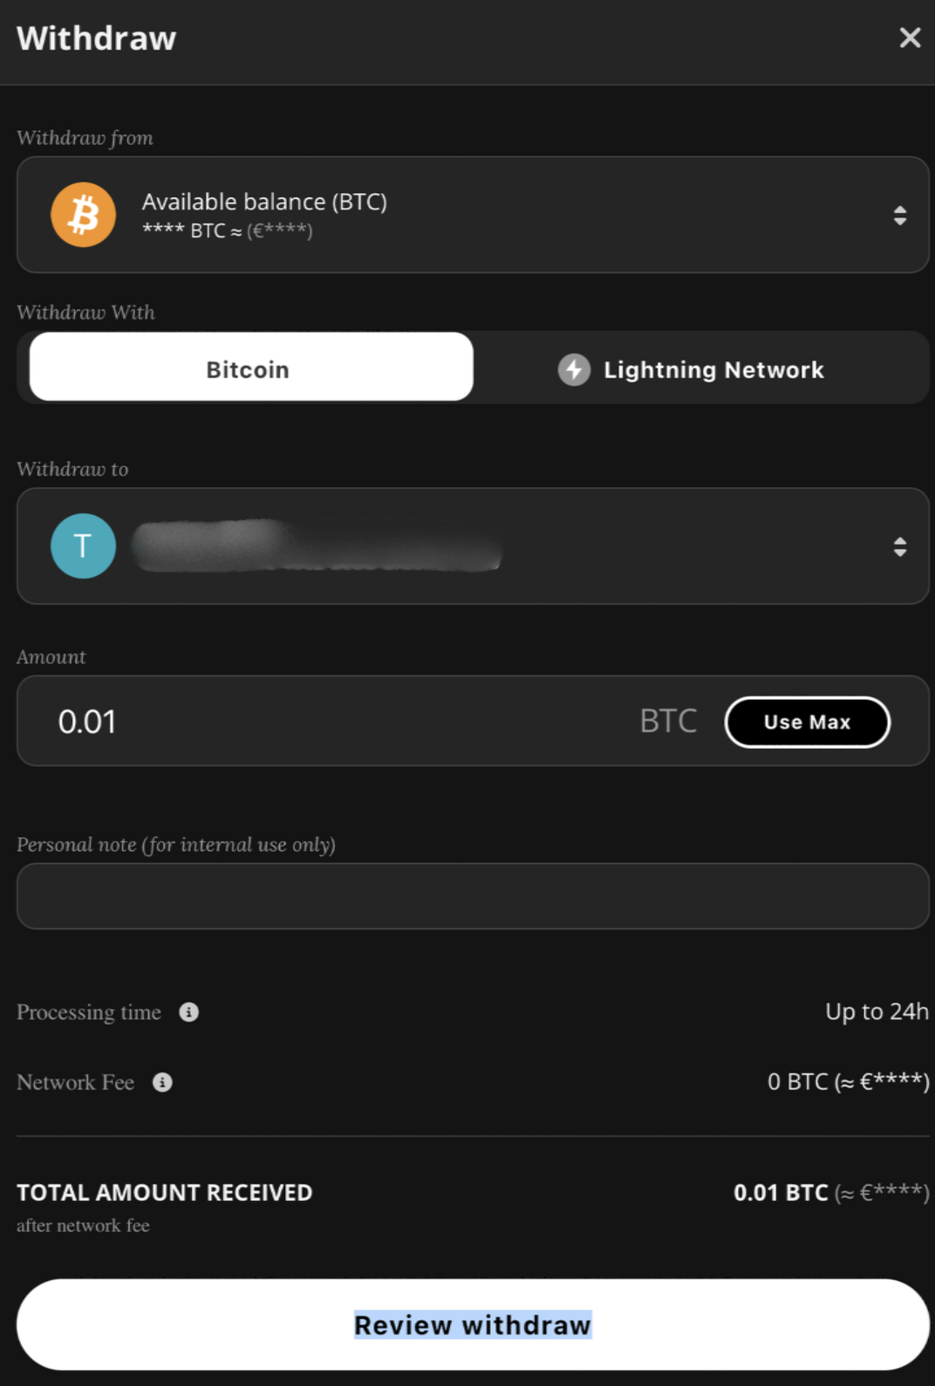Click the Bitcoin logo on available balance
Screen dimensions: 935x1386
point(84,214)
